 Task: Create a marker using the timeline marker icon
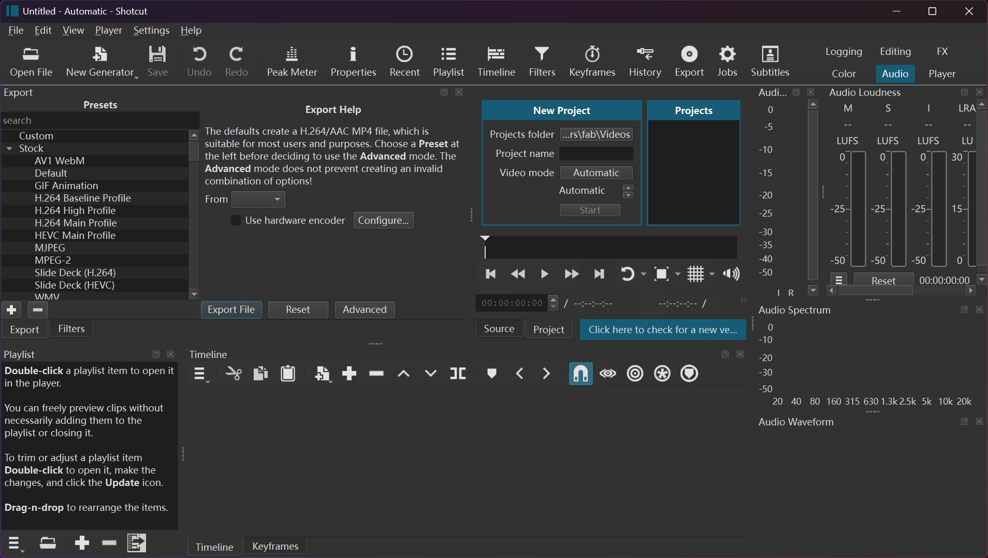(491, 373)
